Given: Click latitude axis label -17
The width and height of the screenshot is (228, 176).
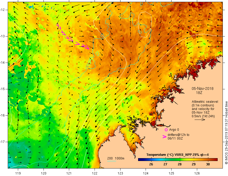Looking at the screenshot, I should (3, 142).
